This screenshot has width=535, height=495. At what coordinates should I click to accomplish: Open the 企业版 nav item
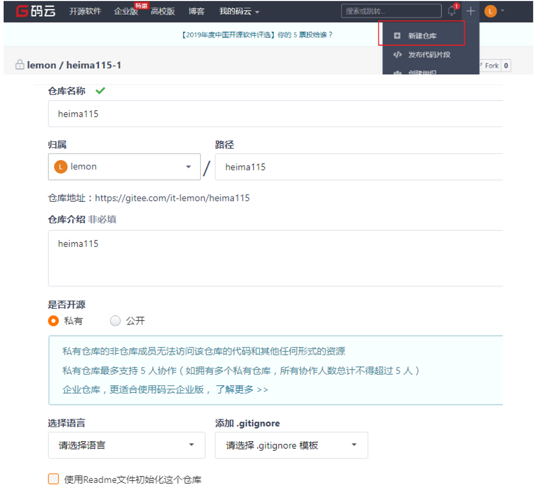[x=126, y=11]
